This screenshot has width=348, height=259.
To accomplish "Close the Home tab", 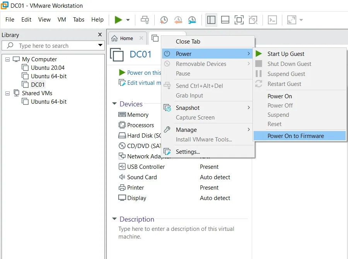I will pos(141,38).
